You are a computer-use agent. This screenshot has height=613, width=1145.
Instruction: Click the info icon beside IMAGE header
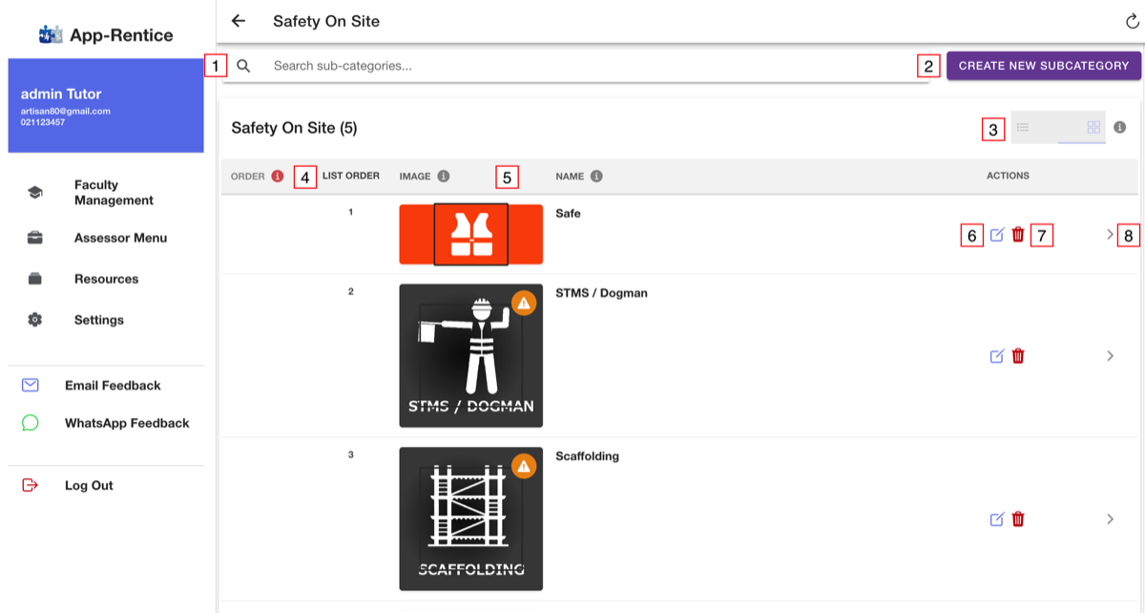pos(444,177)
